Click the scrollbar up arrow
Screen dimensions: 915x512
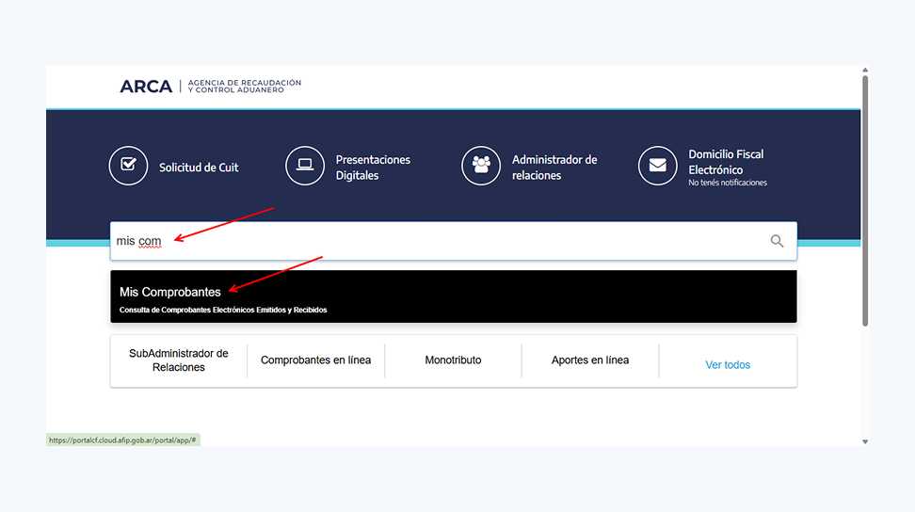pos(865,70)
